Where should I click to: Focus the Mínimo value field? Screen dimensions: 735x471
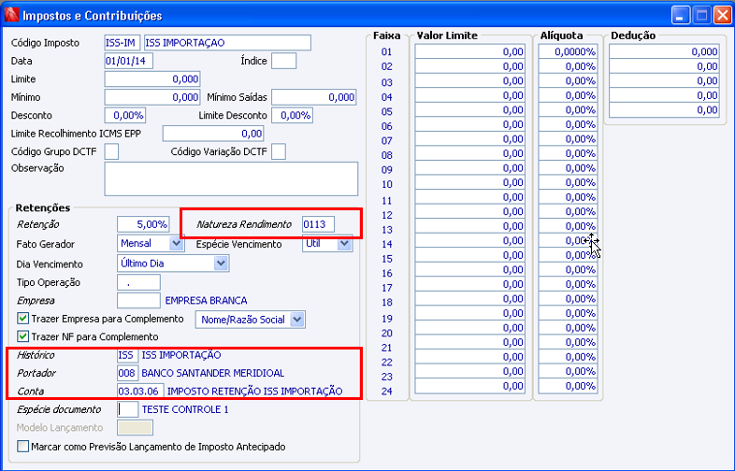coord(152,97)
